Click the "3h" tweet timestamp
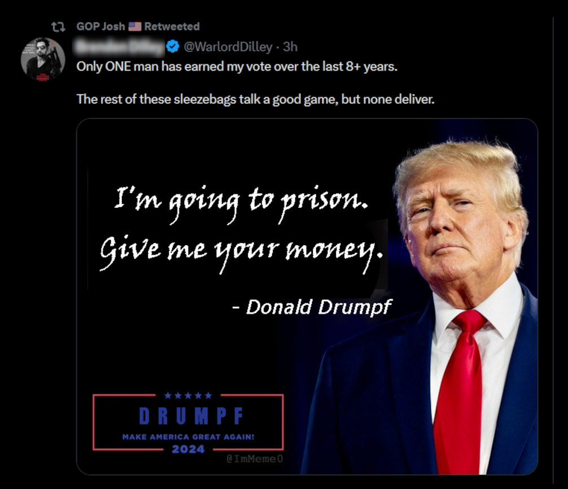568x489 pixels. click(290, 47)
